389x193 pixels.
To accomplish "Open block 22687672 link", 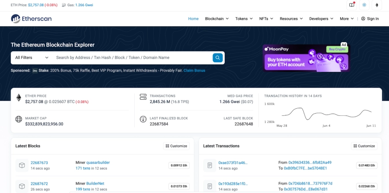I will 39,183.
